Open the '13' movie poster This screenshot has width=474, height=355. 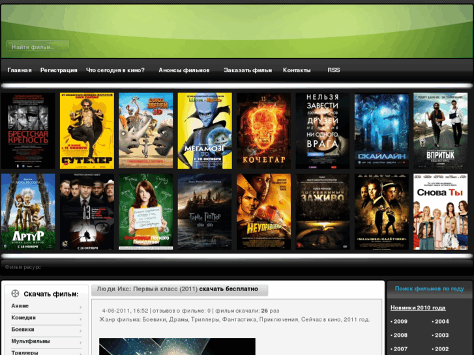click(87, 212)
